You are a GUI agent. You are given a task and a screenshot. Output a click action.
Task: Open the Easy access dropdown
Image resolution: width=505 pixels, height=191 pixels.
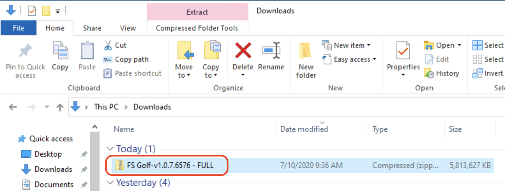point(349,59)
